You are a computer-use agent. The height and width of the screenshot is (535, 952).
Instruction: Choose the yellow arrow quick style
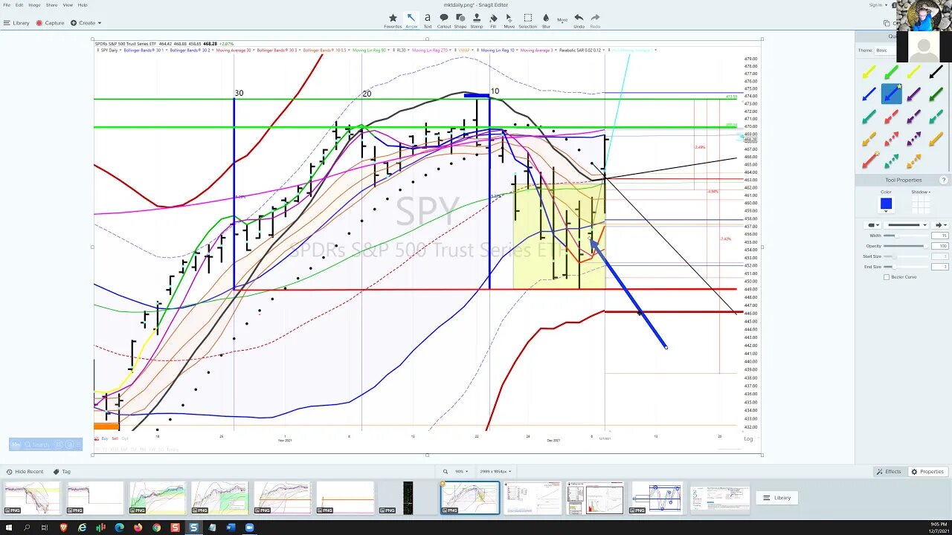point(869,72)
